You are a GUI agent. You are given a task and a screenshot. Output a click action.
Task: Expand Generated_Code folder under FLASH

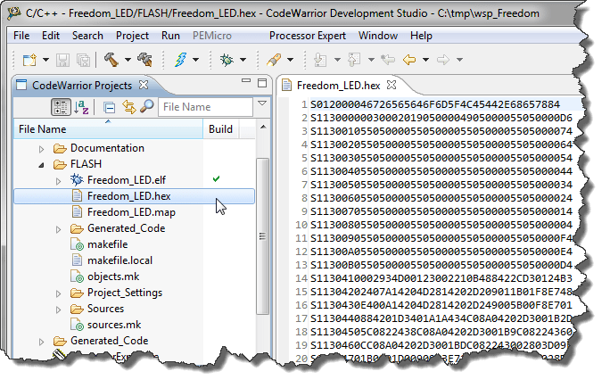point(58,229)
